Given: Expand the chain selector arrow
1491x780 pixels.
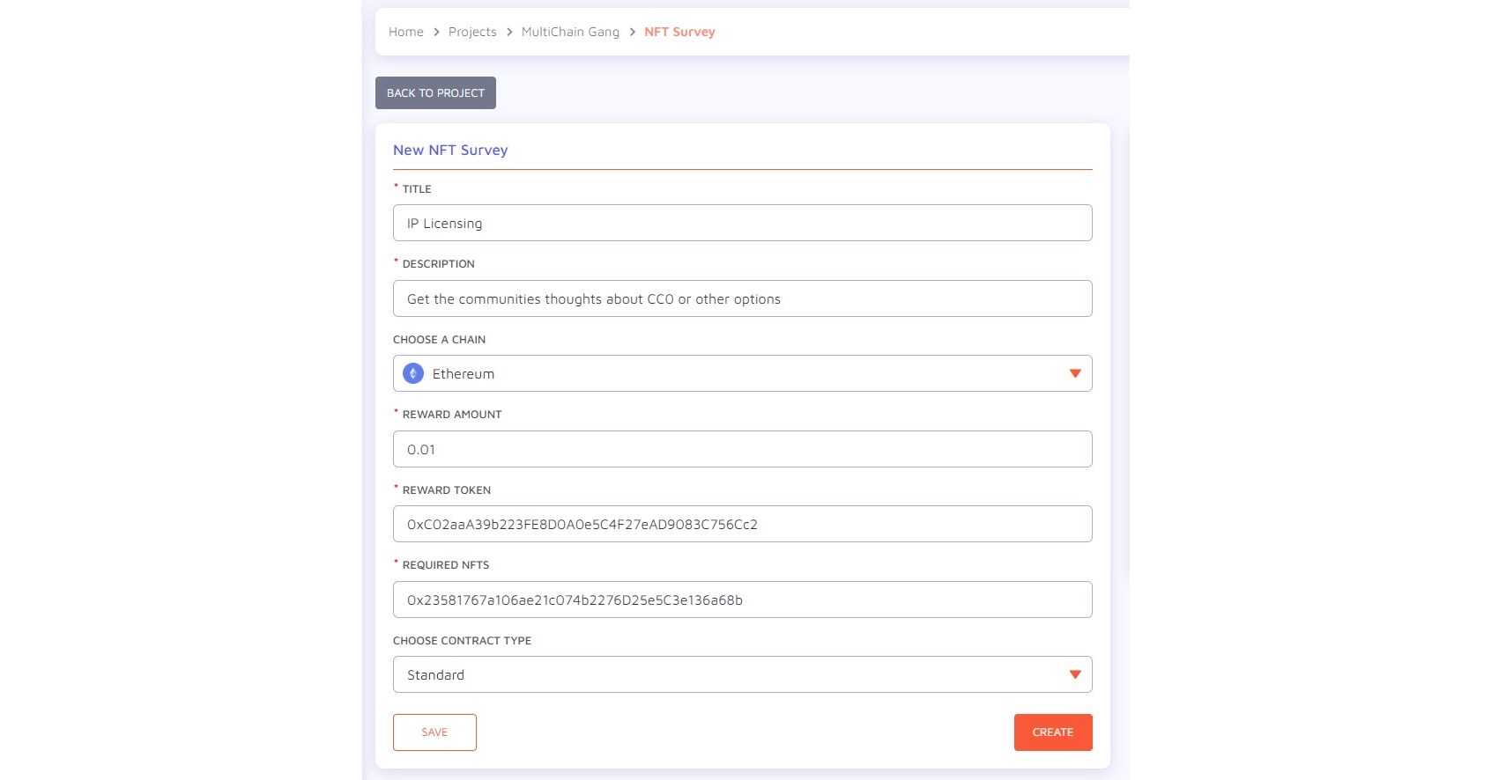Looking at the screenshot, I should (x=1074, y=372).
